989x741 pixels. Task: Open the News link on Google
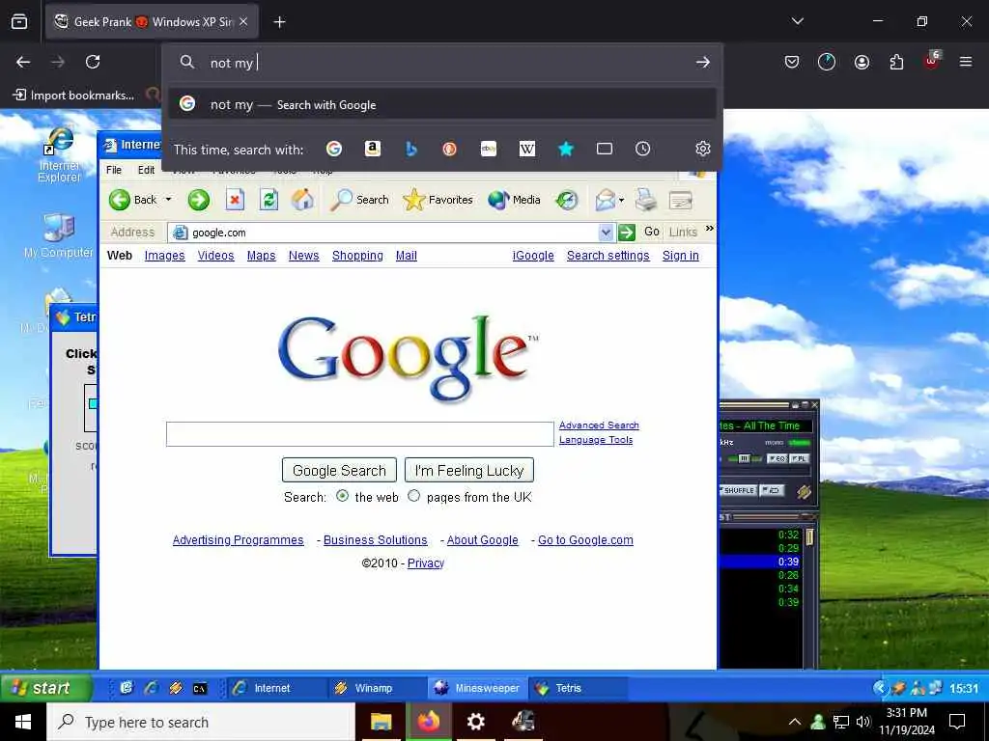coord(304,255)
